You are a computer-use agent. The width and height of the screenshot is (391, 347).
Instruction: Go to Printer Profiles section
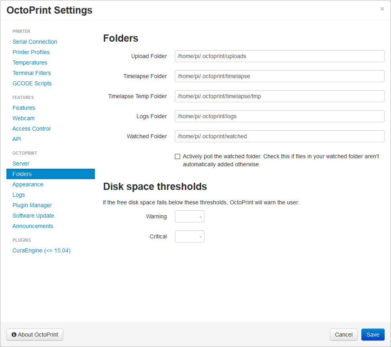(31, 52)
